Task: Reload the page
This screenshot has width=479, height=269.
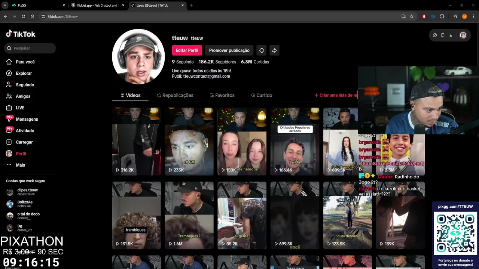Action: tap(23, 16)
